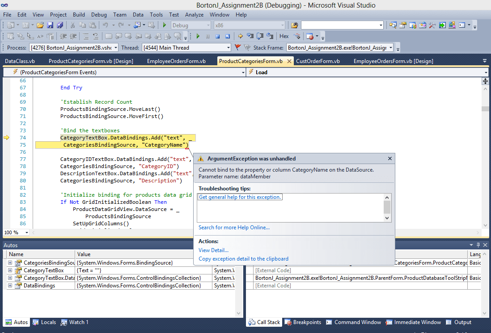Open the Debug menu
This screenshot has height=333, width=491.
coord(99,14)
